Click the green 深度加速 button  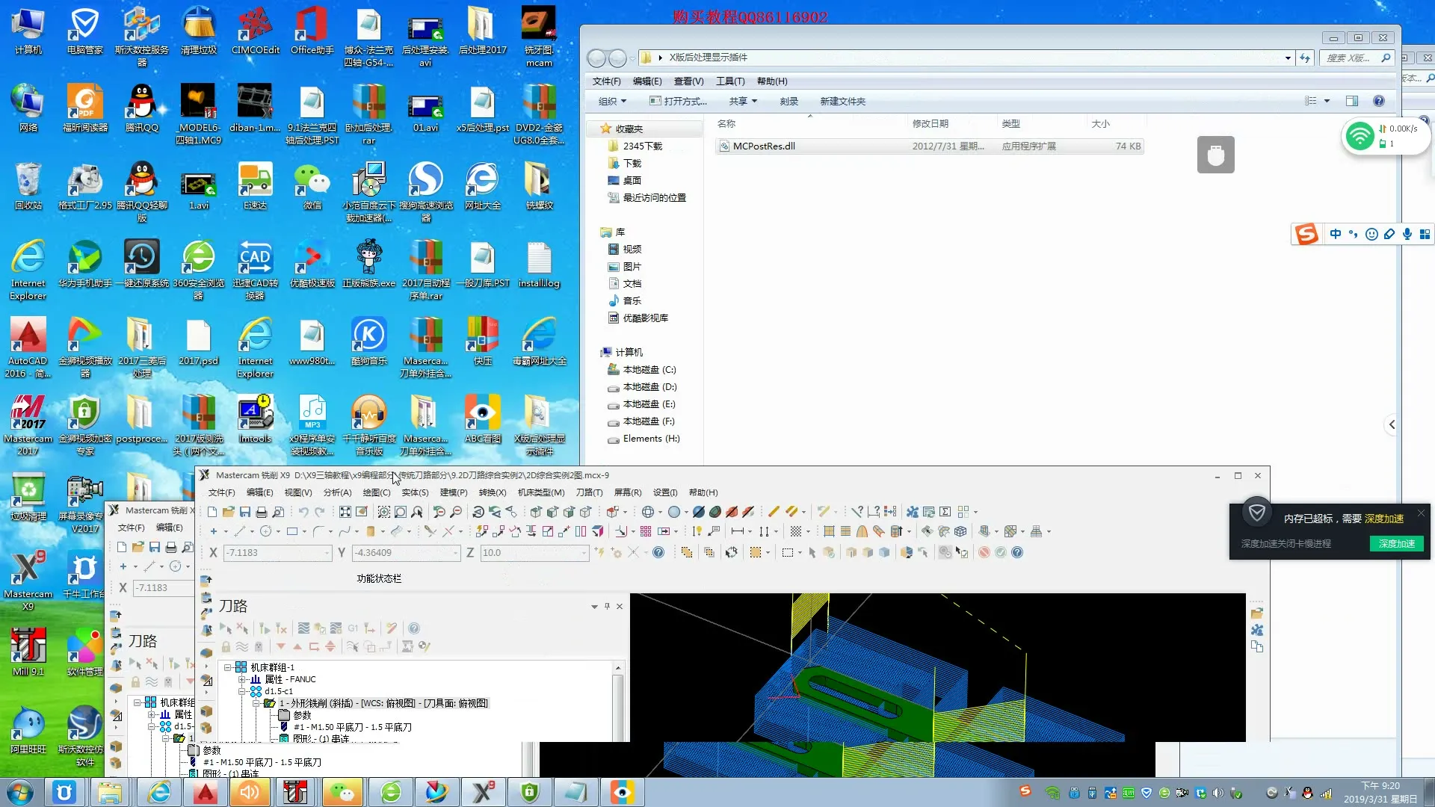pos(1396,543)
